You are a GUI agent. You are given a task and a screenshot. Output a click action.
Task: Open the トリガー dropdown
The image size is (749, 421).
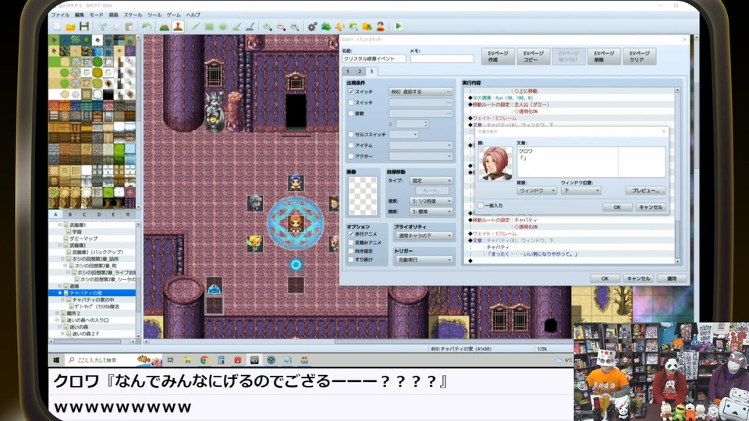pos(423,260)
